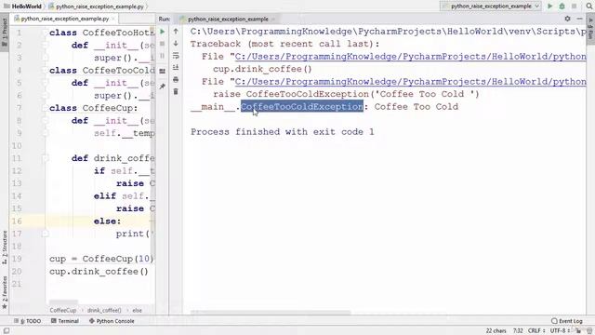
Task: Hide the Run panel with minimize dash
Action: click(x=579, y=19)
